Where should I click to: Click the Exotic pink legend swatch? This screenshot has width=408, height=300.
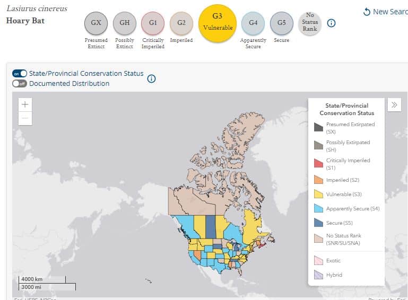[318, 260]
